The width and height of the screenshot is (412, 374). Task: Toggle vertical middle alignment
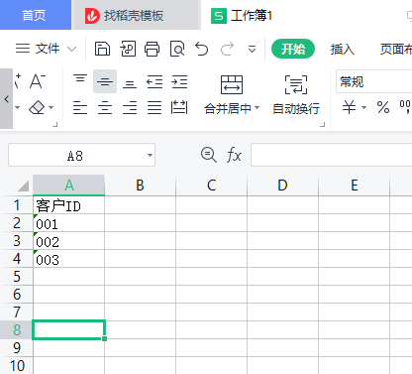(x=105, y=81)
